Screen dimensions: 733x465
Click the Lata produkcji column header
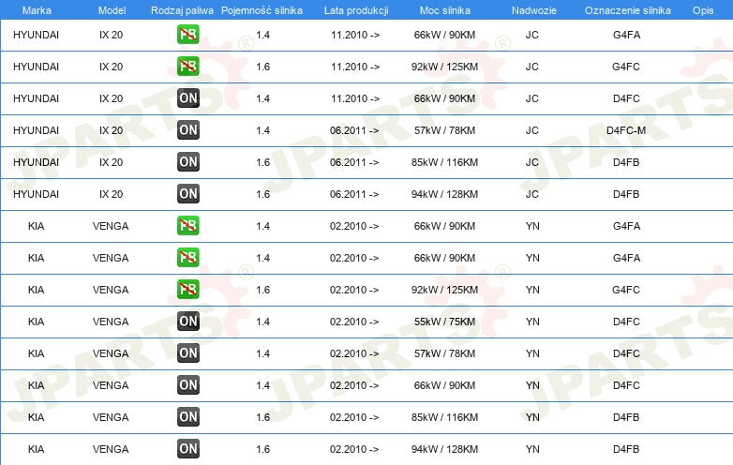click(x=356, y=10)
